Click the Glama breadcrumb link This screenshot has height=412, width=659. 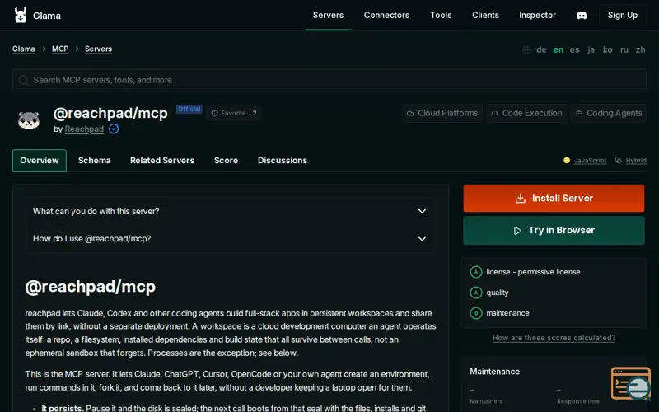pyautogui.click(x=24, y=49)
